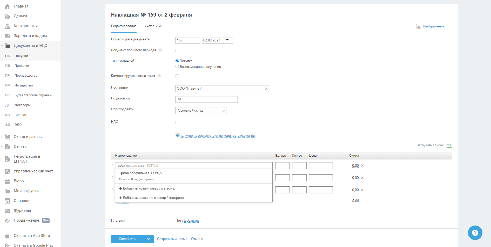This screenshot has height=247, width=491.
Task: Select Безвозмездное получение radio option
Action: pos(177,67)
